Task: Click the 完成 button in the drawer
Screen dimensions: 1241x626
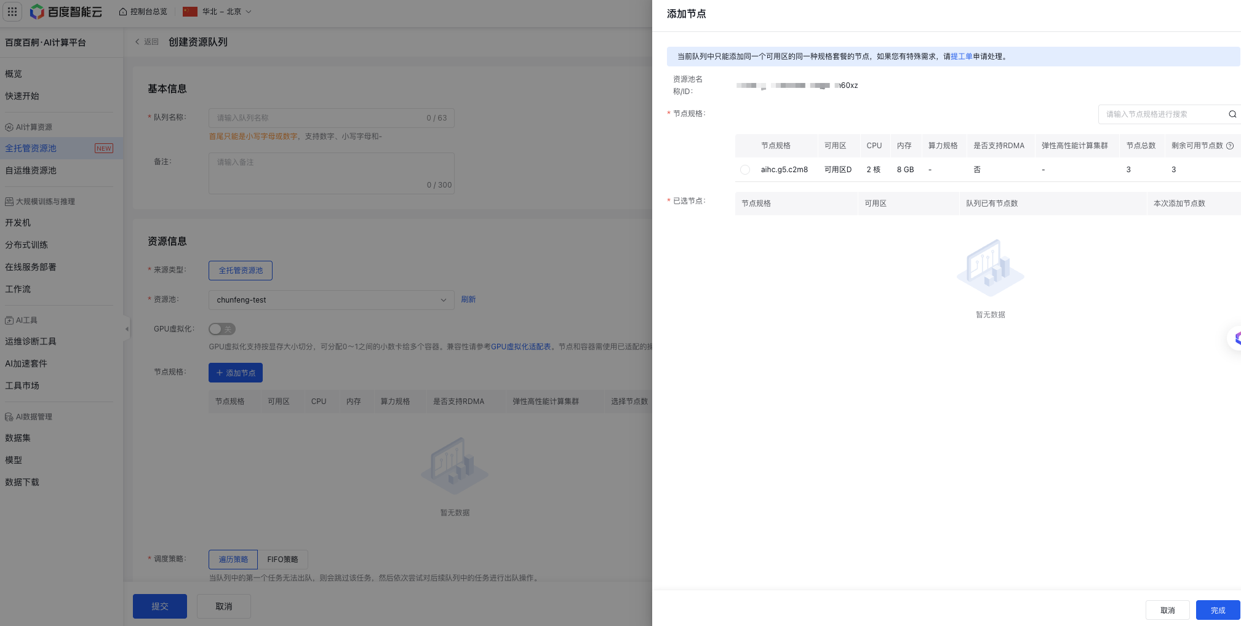Action: click(1217, 610)
